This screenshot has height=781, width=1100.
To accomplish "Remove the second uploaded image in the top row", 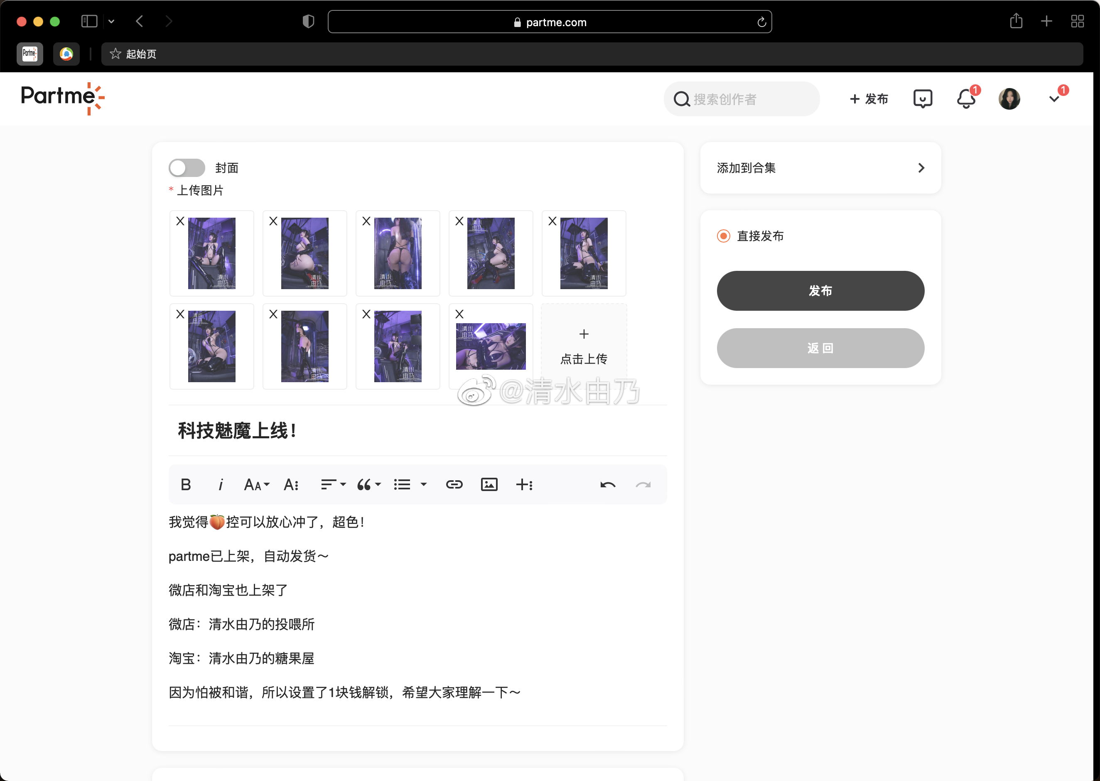I will [273, 221].
